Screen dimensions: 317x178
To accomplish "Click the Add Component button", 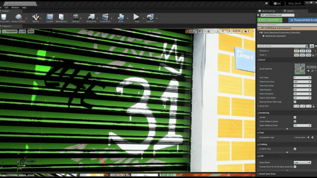I will click(x=270, y=20).
